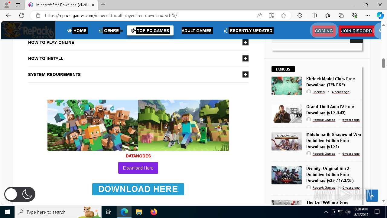
Task: Click the browser Back arrow
Action: point(8,15)
